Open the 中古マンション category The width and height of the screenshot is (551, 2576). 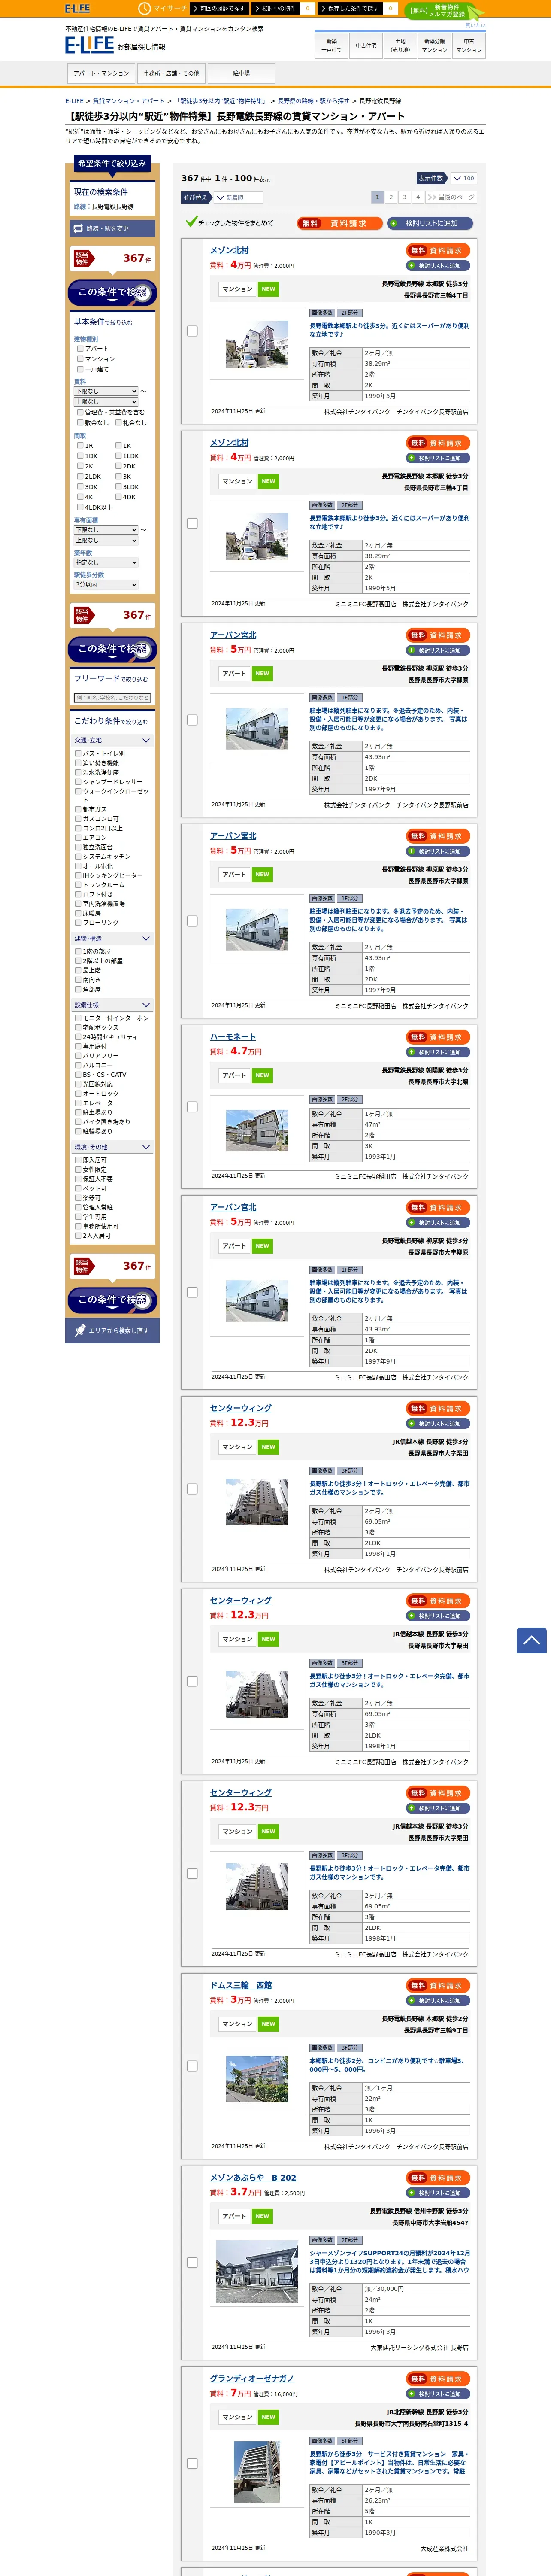pos(469,46)
